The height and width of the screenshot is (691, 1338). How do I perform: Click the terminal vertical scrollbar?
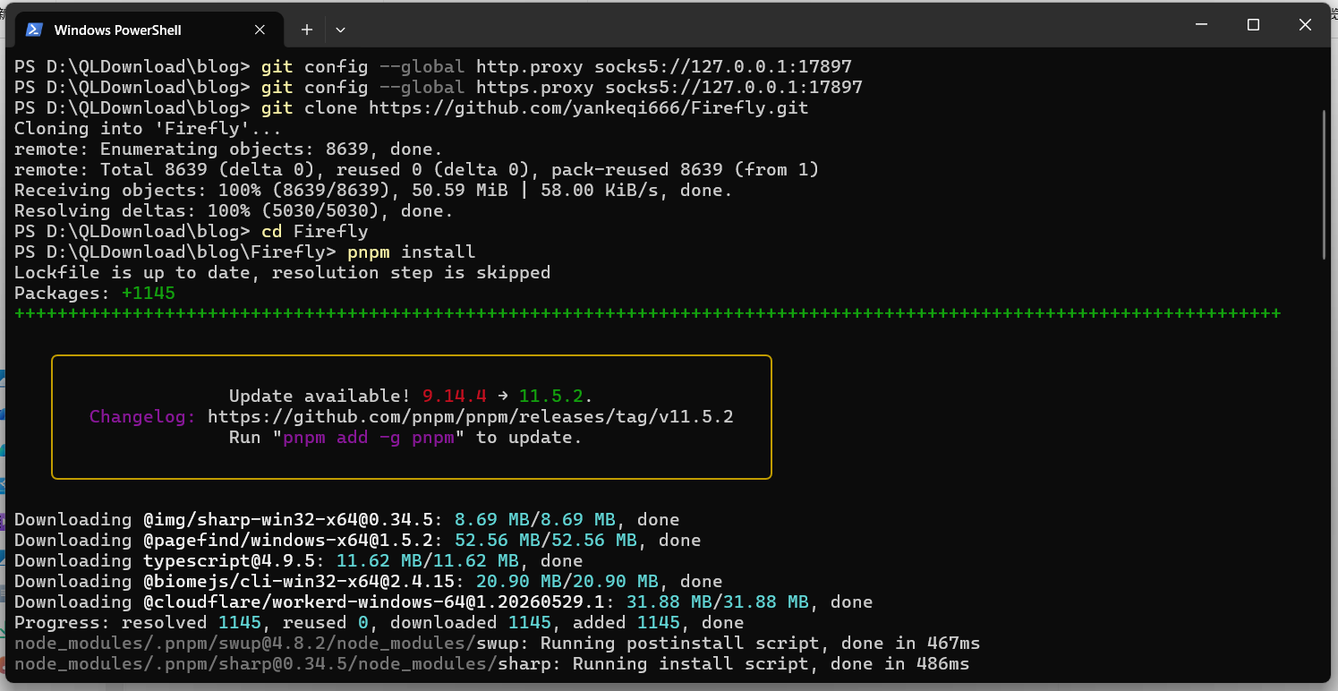pos(1325,183)
